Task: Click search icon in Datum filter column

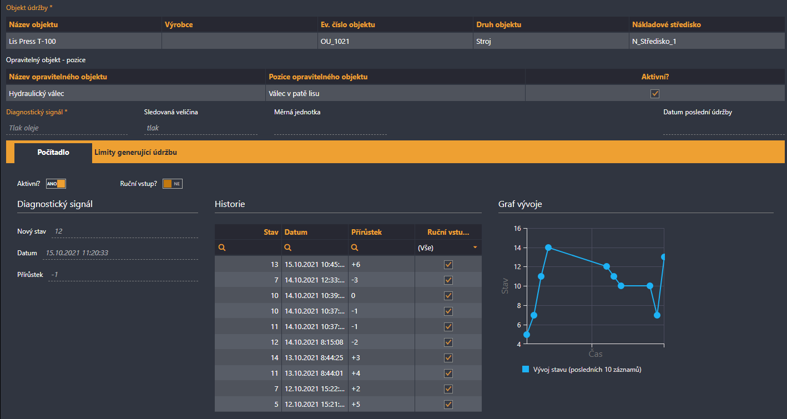Action: point(288,248)
